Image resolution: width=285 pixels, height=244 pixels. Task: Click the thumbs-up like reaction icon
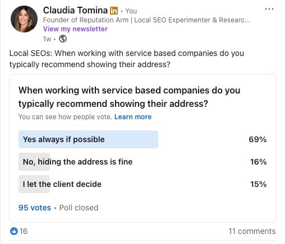point(14,231)
